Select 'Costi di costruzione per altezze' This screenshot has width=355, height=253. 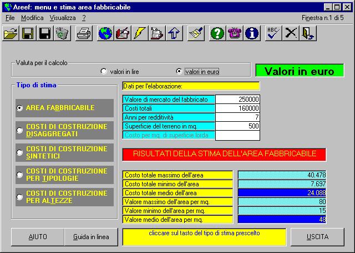point(20,197)
